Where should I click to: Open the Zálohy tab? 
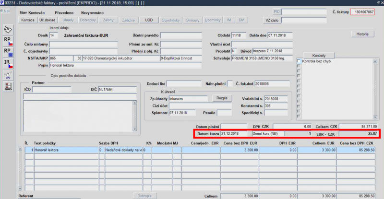click(108, 20)
